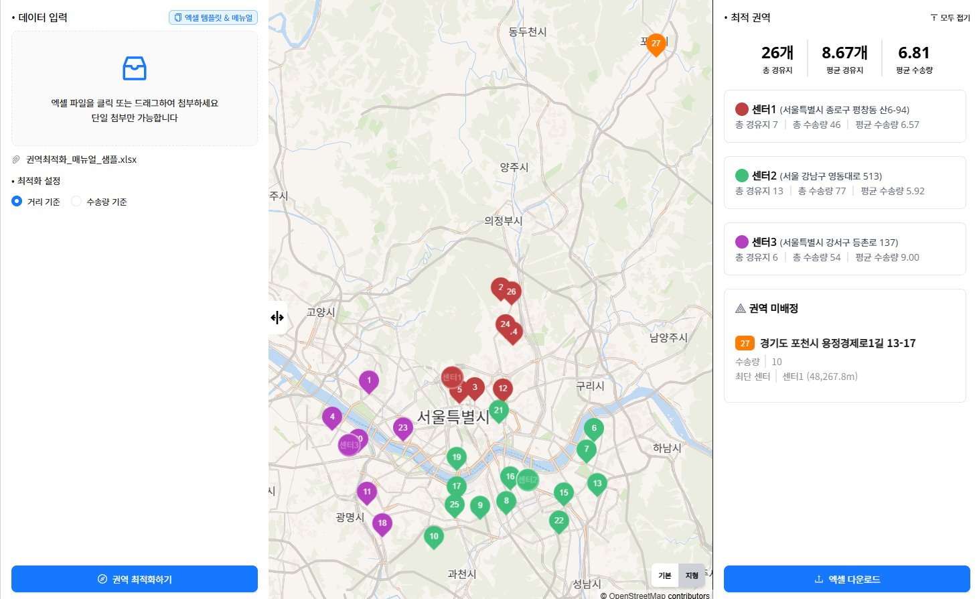
Task: Select green map marker 19
Action: pyautogui.click(x=457, y=459)
